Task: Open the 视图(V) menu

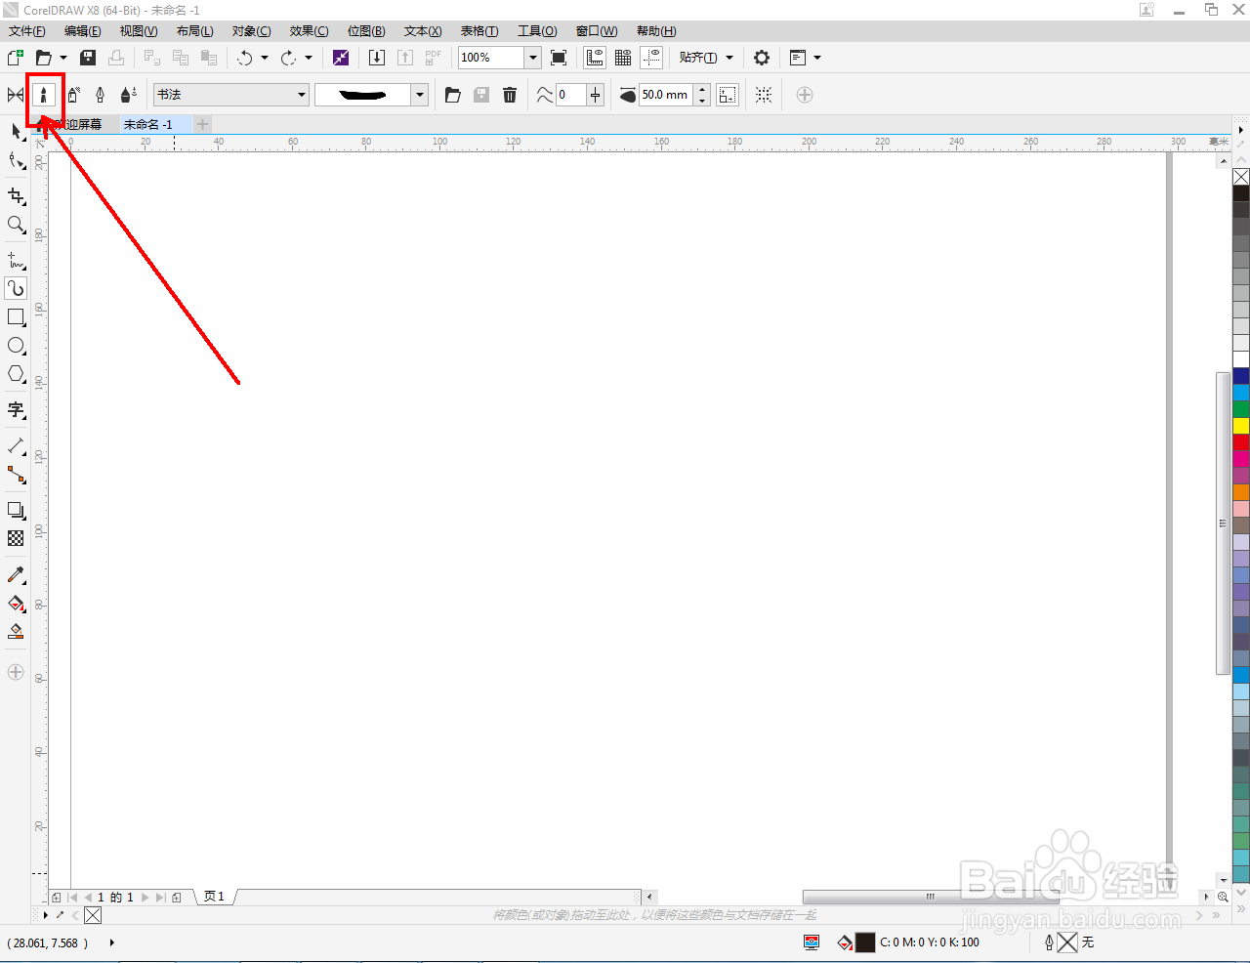Action: [139, 31]
